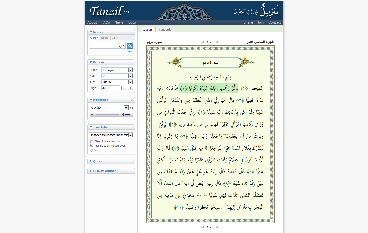Click the magnifier search button
The width and height of the screenshot is (368, 233).
click(x=130, y=46)
